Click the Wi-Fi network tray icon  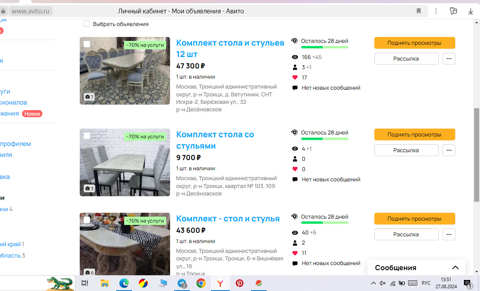tap(392, 283)
